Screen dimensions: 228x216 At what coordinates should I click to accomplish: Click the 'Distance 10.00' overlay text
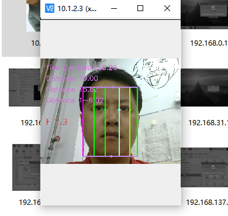72,78
